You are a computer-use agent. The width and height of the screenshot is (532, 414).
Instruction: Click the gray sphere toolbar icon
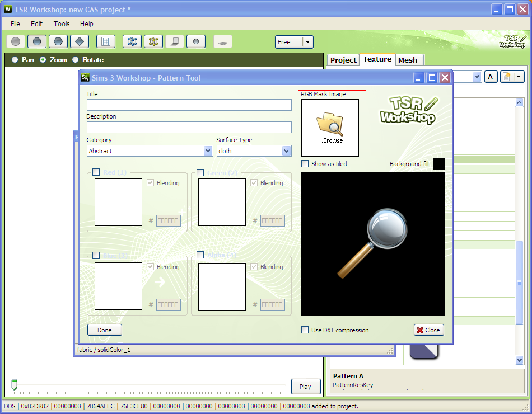point(16,42)
